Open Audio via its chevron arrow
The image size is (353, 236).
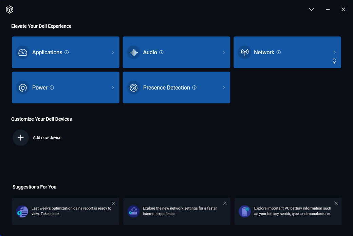224,52
